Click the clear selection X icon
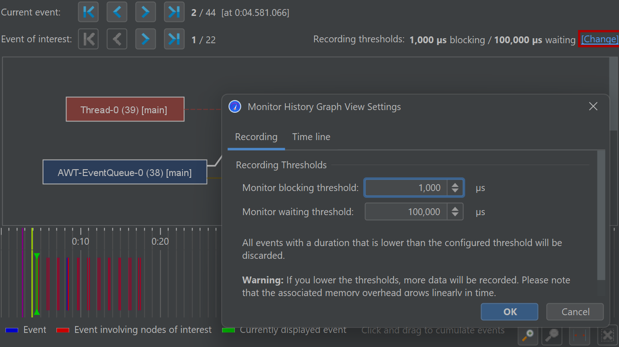 coord(608,336)
